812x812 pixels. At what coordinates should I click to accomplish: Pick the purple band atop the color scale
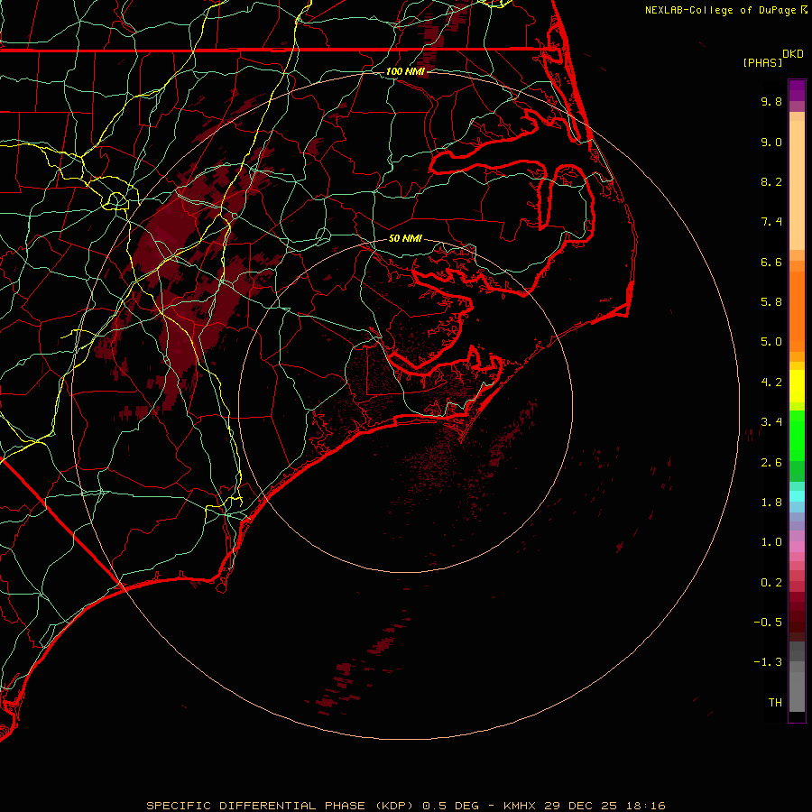797,90
